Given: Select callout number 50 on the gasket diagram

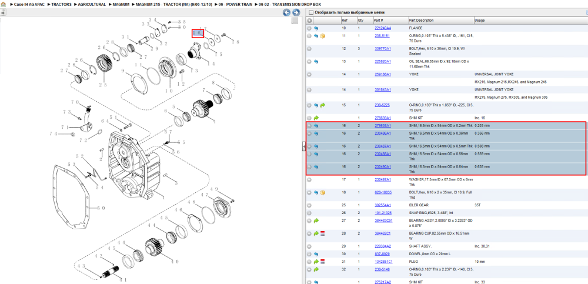Looking at the screenshot, I should click(x=101, y=208).
